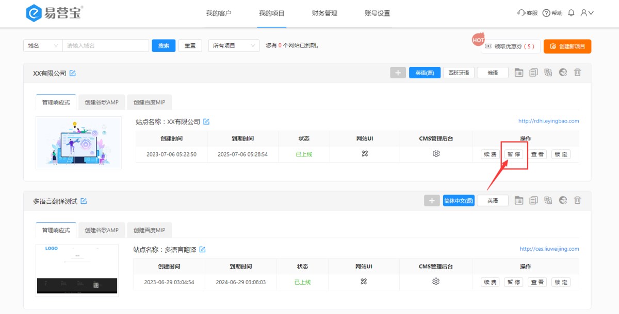619x314 pixels.
Task: Click the wrench 网站UI icon for XX有限公司
Action: pos(365,153)
